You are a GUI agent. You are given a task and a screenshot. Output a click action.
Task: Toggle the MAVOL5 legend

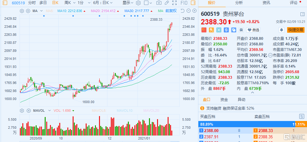(99, 111)
